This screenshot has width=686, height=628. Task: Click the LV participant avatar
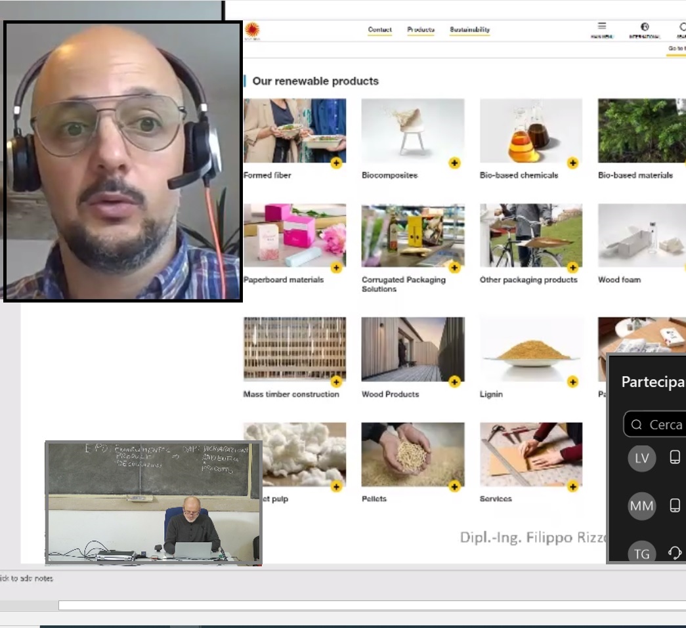point(642,458)
